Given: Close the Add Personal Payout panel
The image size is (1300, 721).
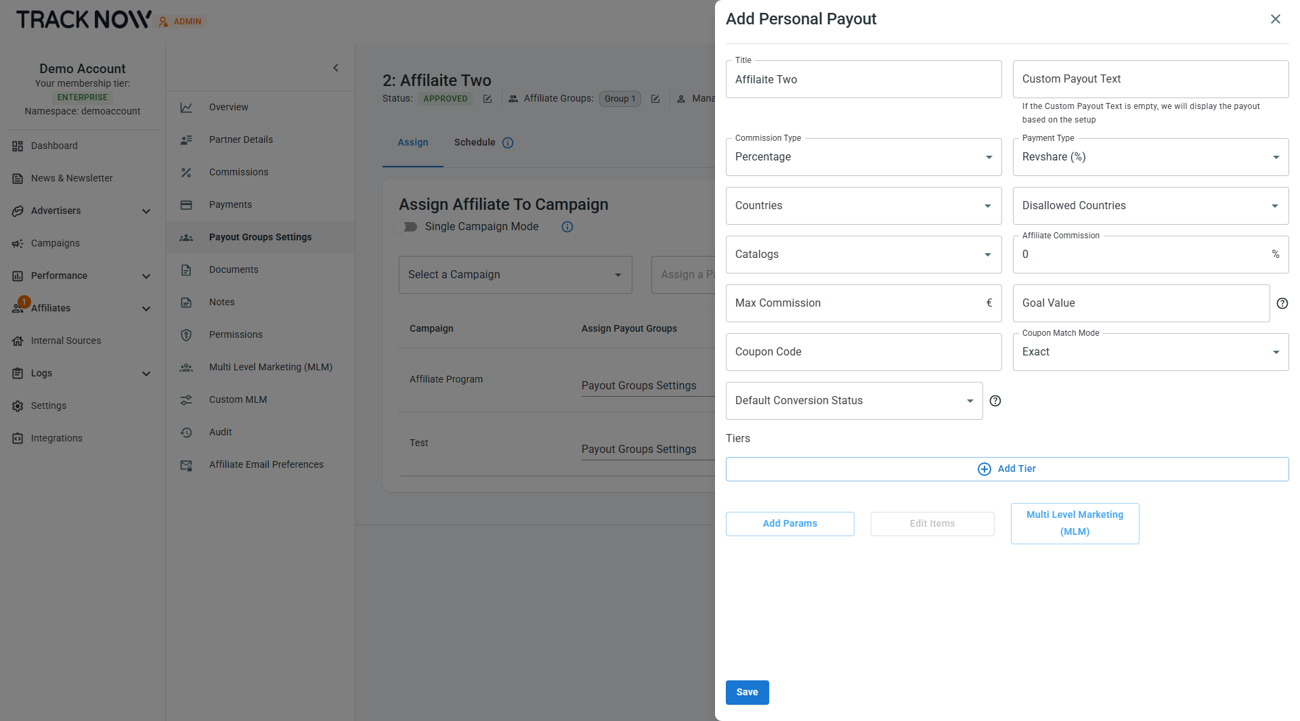Looking at the screenshot, I should pyautogui.click(x=1275, y=19).
